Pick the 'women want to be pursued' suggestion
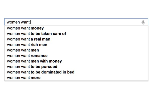 click(32, 67)
